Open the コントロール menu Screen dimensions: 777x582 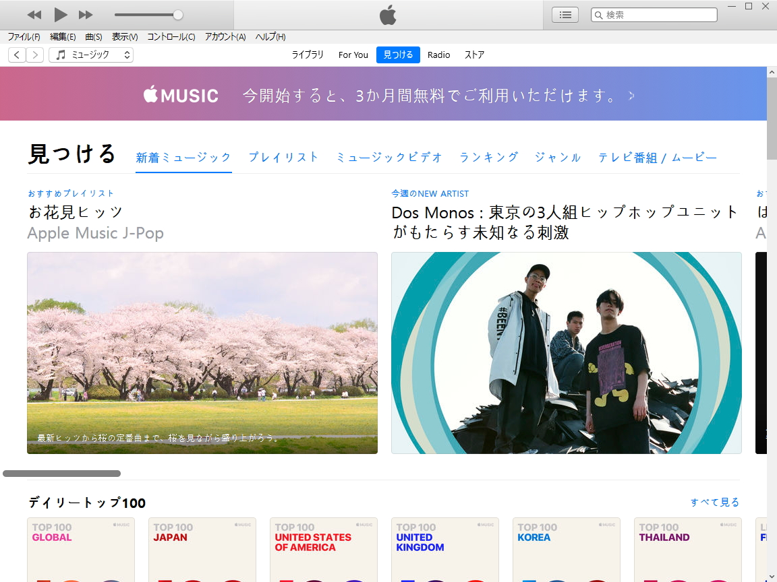(171, 37)
